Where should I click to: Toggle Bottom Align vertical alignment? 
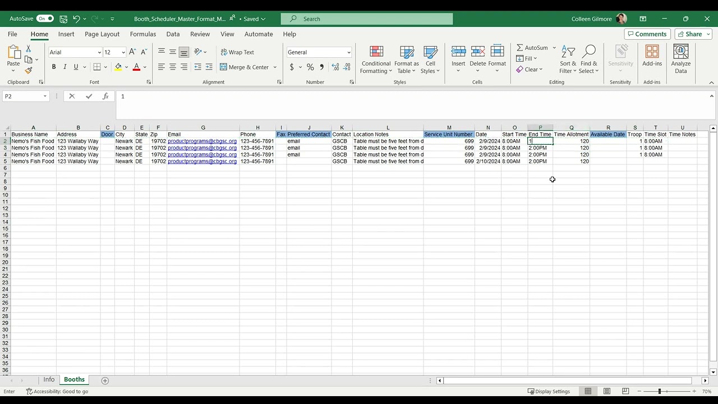(184, 52)
